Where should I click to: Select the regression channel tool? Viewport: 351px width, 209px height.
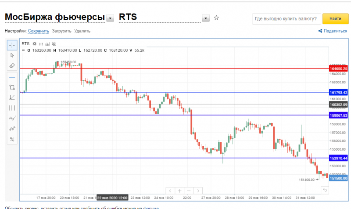tap(12, 129)
